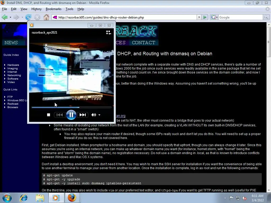
Task: Open address bar URL history dropdown
Action: click(x=199, y=17)
